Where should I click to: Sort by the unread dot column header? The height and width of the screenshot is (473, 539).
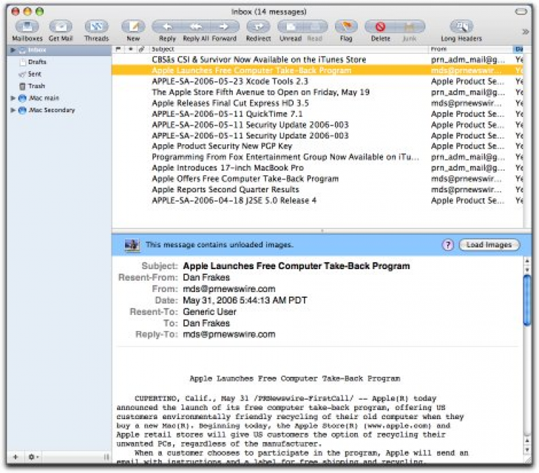point(130,49)
